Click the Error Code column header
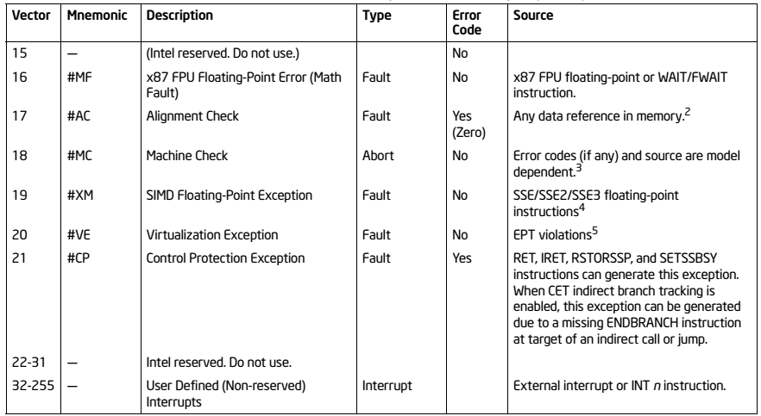The width and height of the screenshot is (761, 416). pos(467,22)
